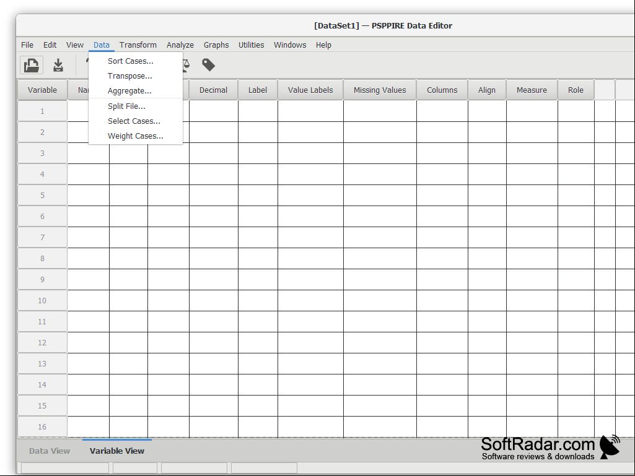The height and width of the screenshot is (476, 635).
Task: Click the Value Labels cell in row 7
Action: tap(310, 237)
